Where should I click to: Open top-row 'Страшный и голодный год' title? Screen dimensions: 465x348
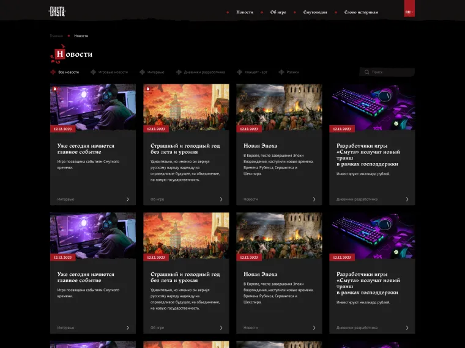click(x=185, y=149)
